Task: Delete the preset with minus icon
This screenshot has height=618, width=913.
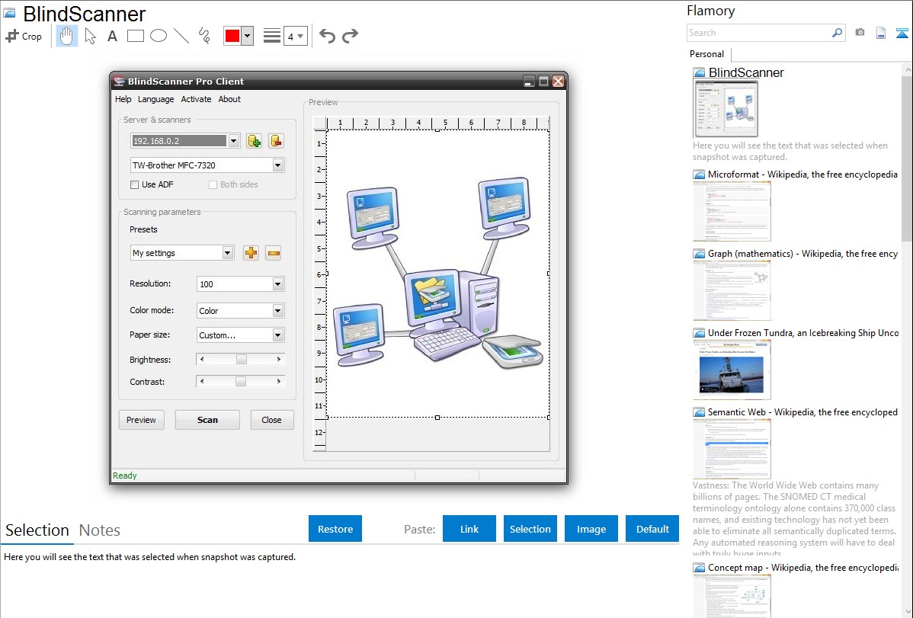Action: click(x=273, y=253)
